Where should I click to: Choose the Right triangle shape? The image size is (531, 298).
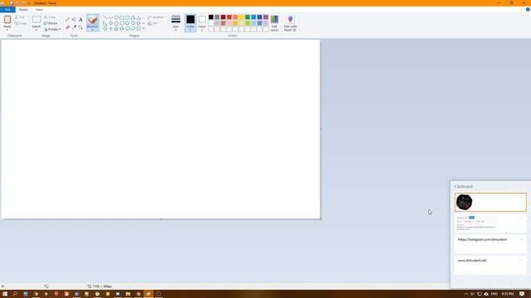click(105, 23)
